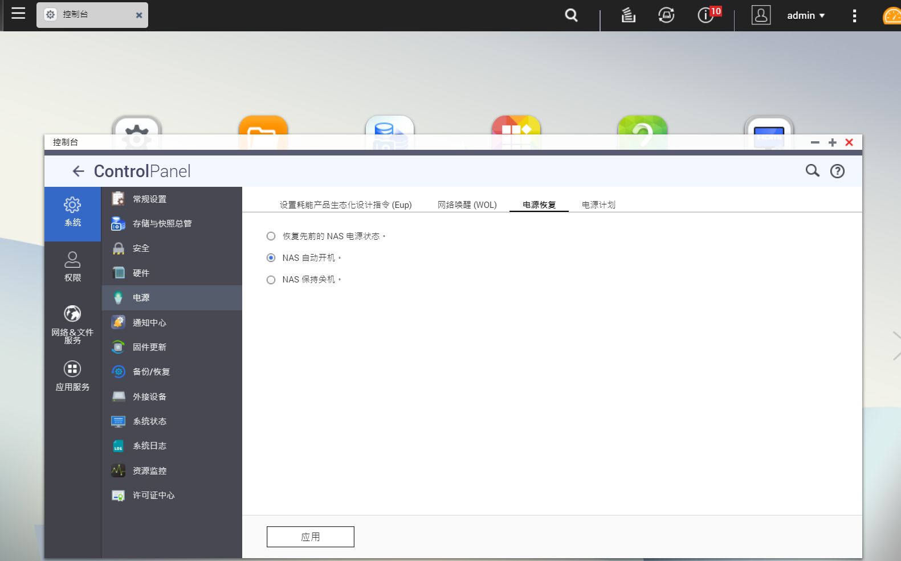
Task: Open 固件更新 in the settings list
Action: pos(149,347)
